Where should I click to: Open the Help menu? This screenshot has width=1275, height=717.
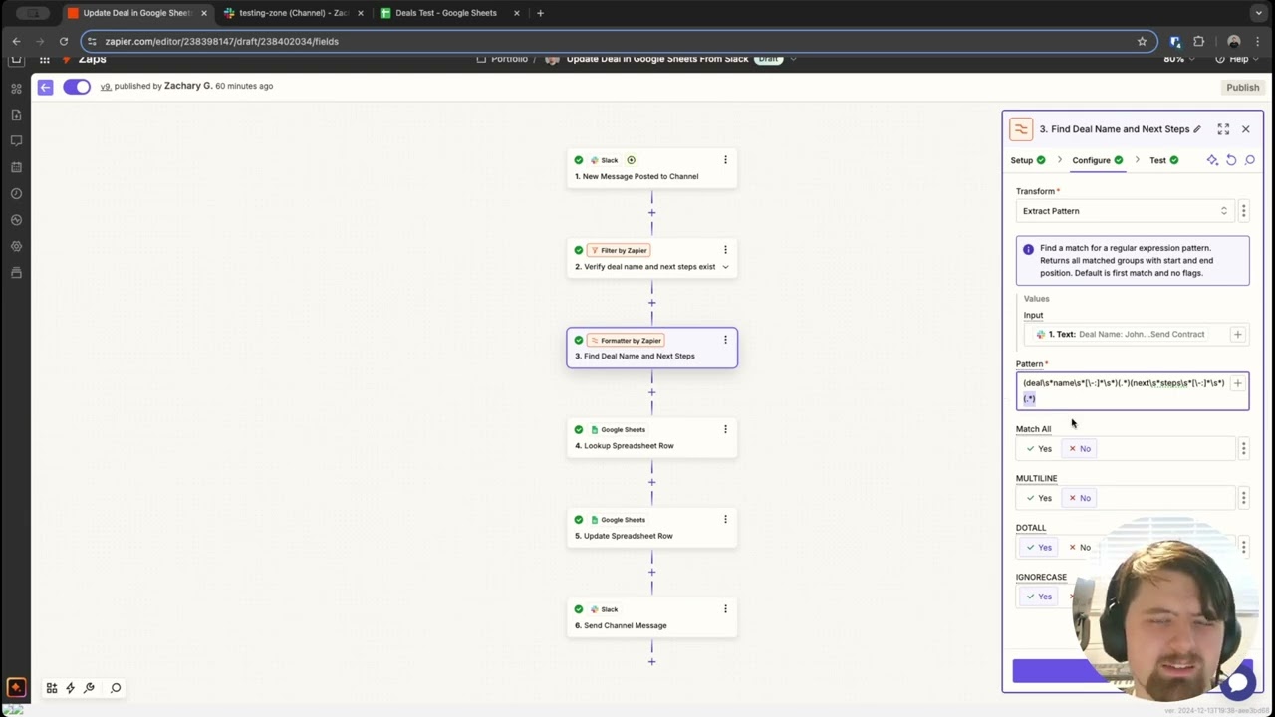click(1232, 60)
